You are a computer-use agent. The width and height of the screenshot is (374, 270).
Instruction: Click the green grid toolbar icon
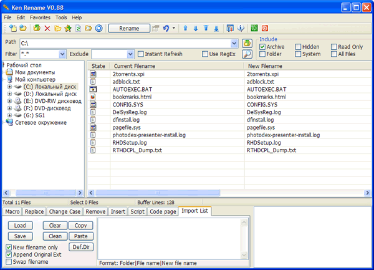254,28
